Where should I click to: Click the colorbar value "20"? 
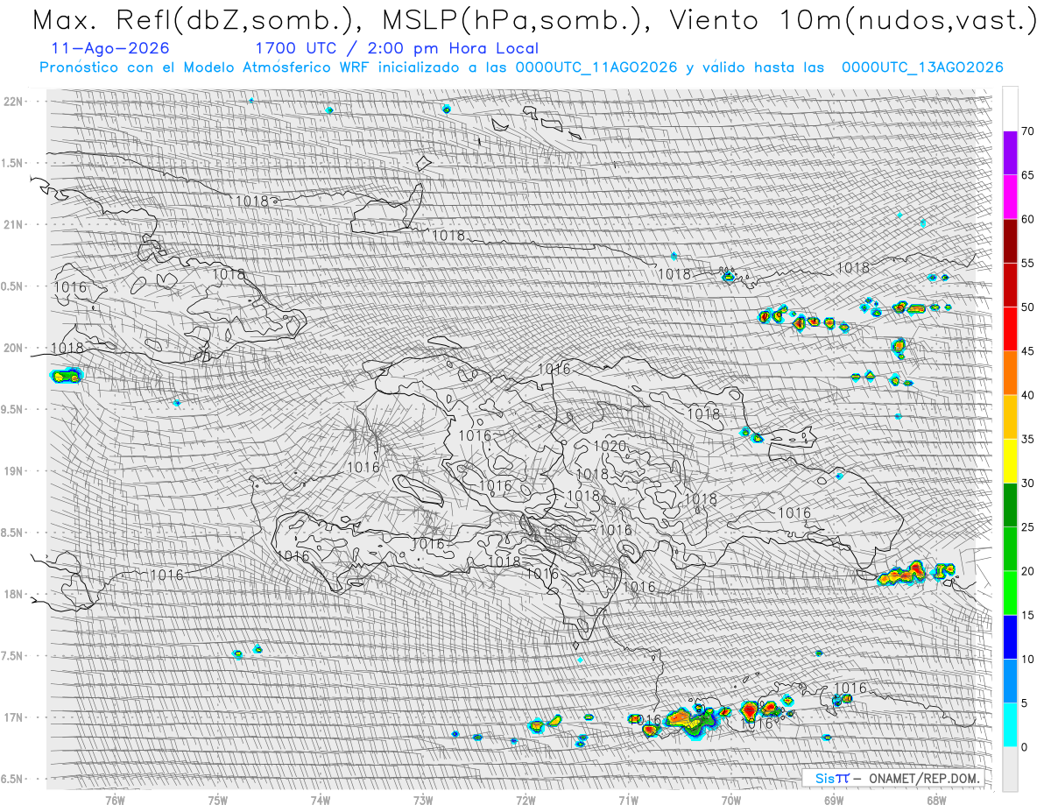point(1027,571)
